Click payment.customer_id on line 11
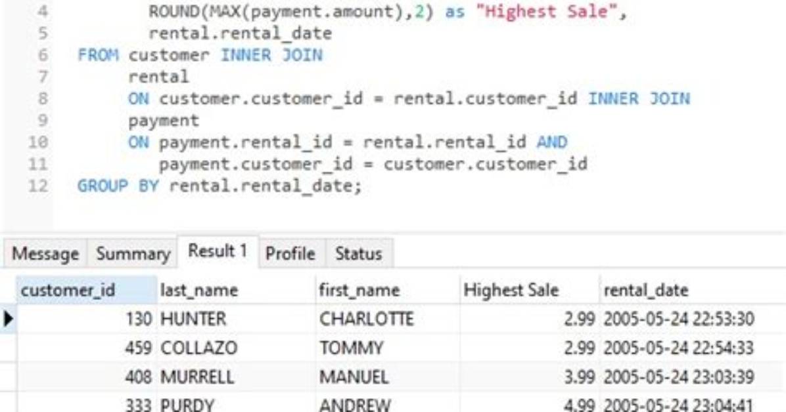Screen dimensions: 786x412 (256, 164)
